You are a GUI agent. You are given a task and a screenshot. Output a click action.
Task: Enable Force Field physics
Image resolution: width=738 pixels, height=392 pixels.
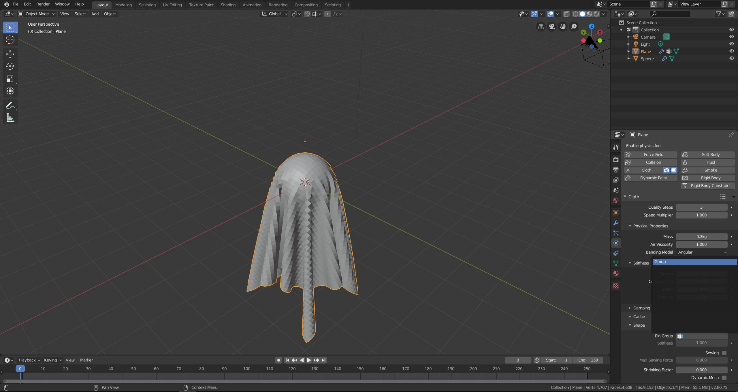coord(650,155)
